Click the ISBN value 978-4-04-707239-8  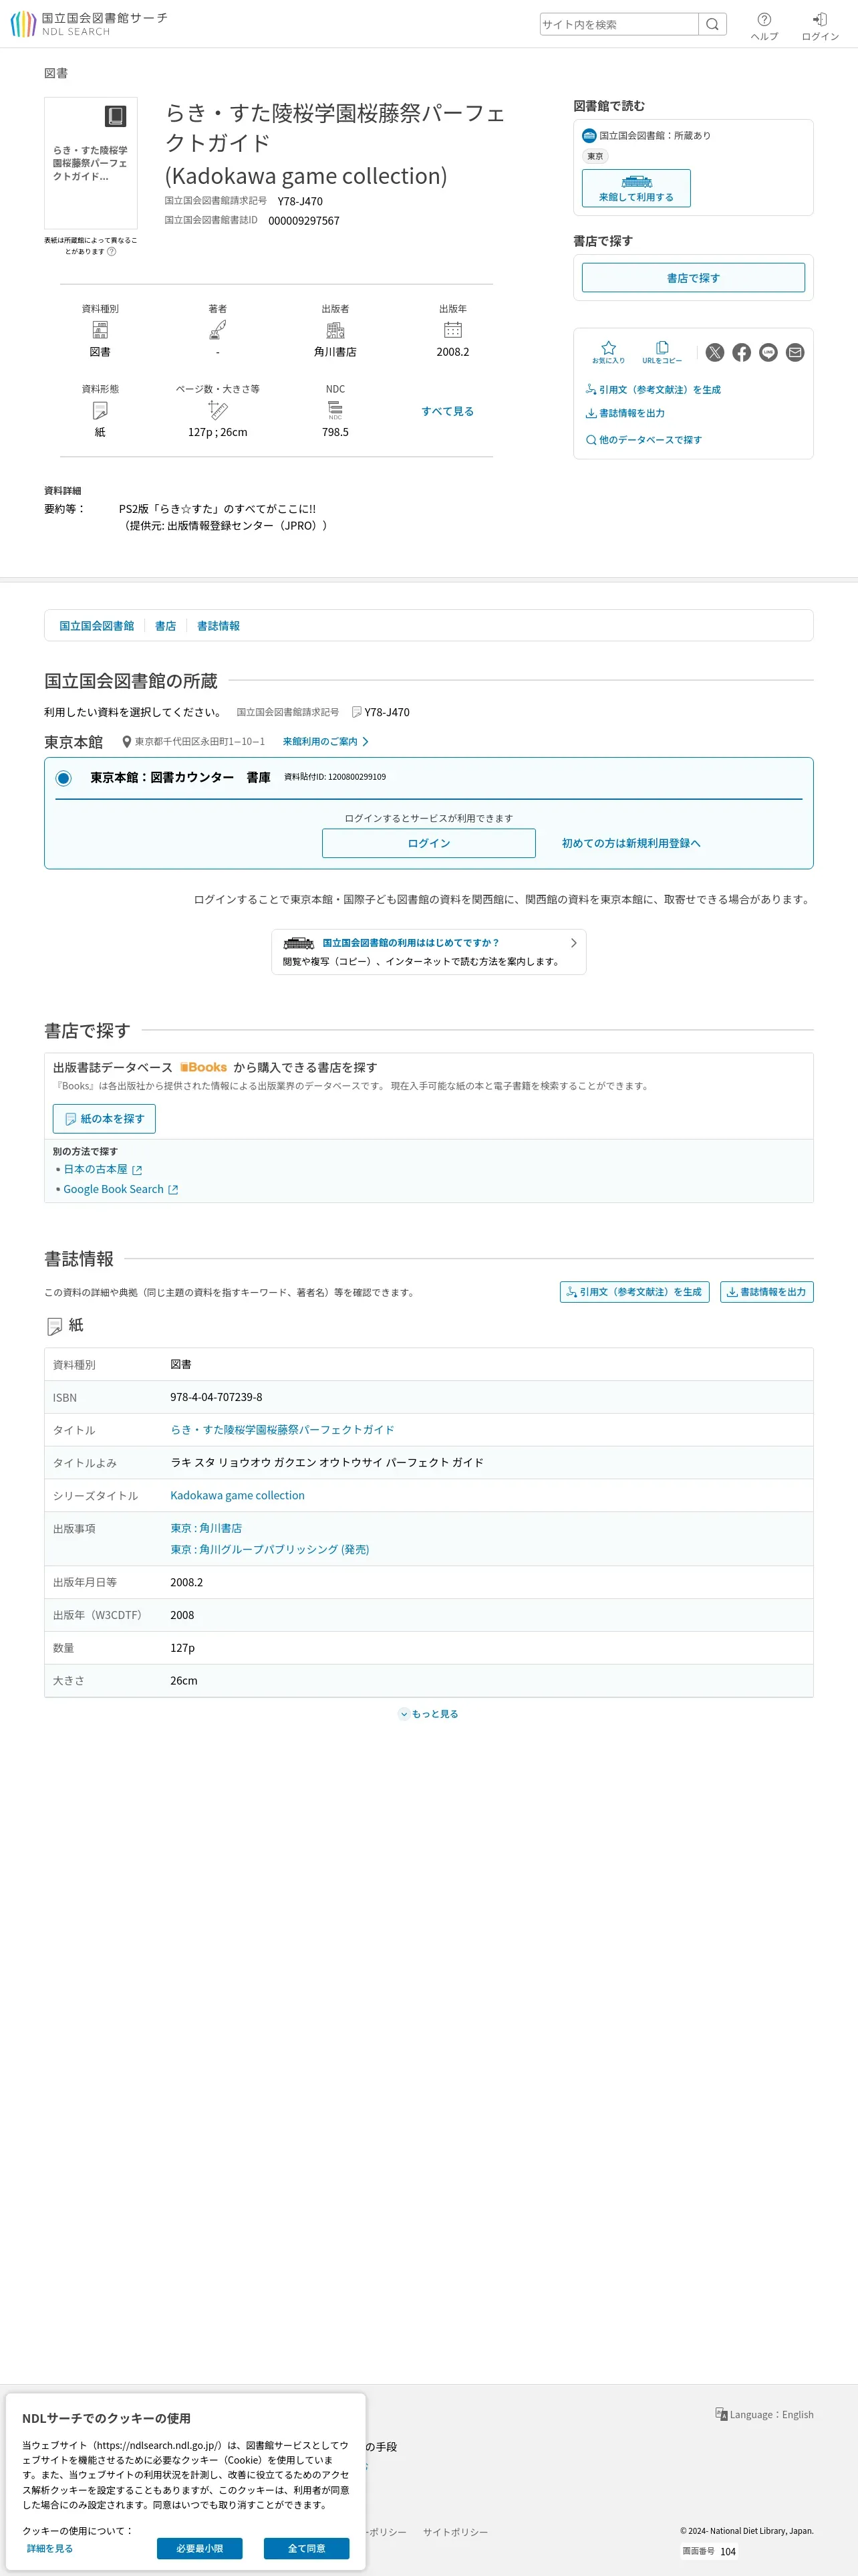217,1398
